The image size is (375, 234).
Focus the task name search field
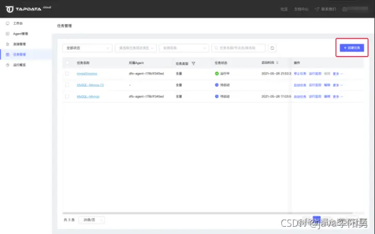pos(238,48)
